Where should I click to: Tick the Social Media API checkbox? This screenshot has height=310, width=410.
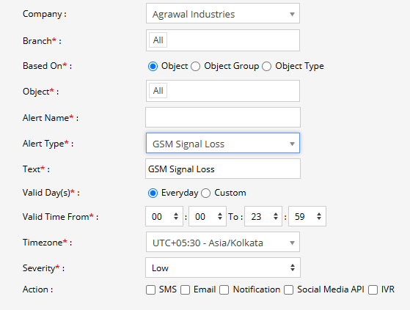pyautogui.click(x=289, y=290)
